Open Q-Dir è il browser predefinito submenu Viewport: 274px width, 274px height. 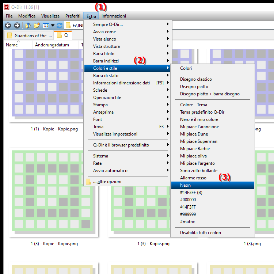128,145
